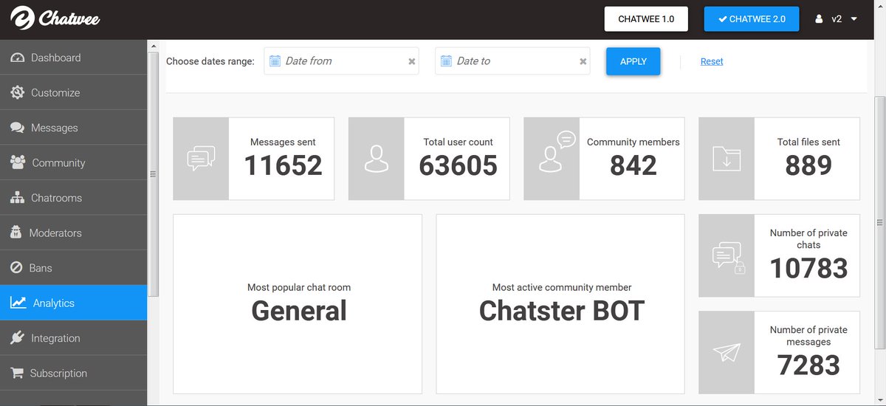Click the Community members card icon
This screenshot has height=406, width=886.
point(557,151)
